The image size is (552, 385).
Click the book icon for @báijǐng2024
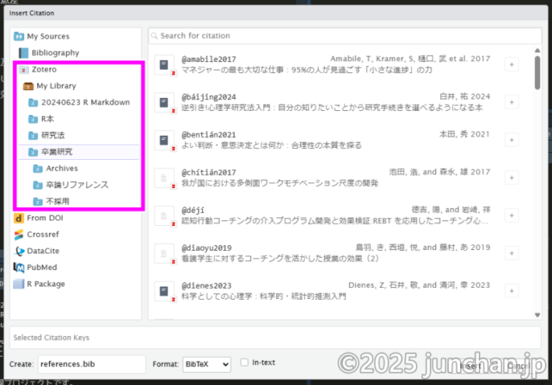[x=164, y=102]
